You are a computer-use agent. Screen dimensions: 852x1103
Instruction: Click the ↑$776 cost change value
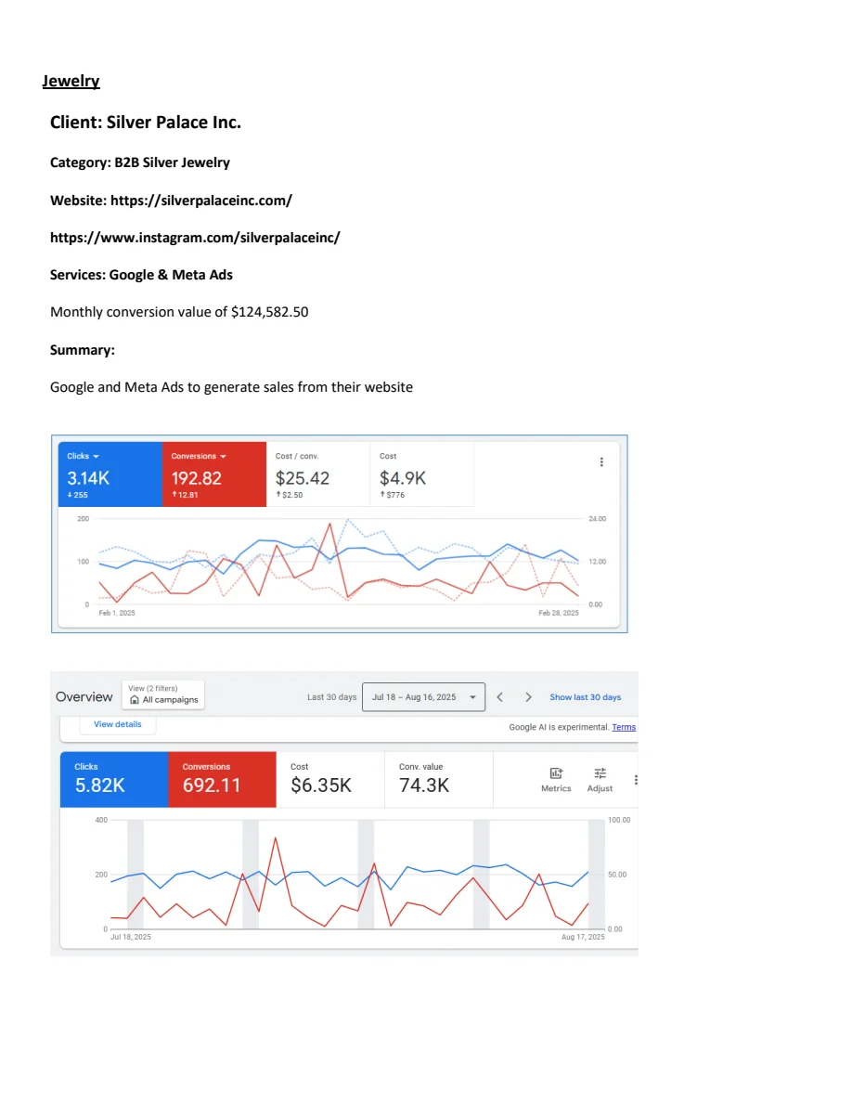point(393,495)
